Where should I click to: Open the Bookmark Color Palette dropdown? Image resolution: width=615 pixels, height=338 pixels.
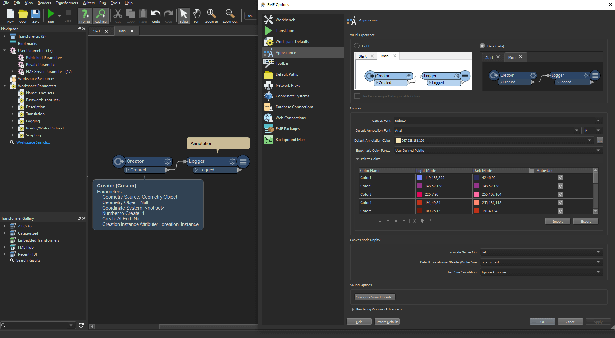498,151
